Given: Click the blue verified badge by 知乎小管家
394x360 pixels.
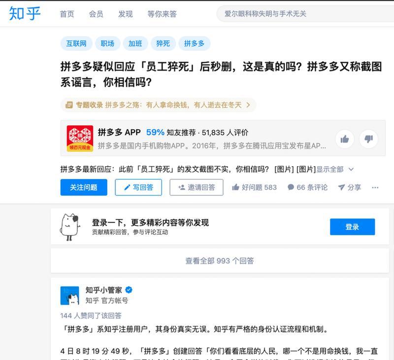Looking at the screenshot, I should click(129, 290).
